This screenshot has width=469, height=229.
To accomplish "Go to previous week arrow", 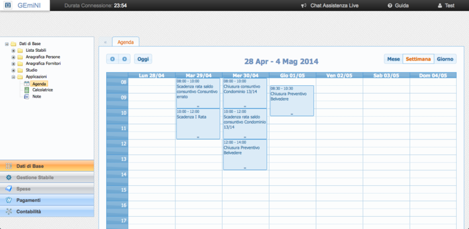I will tap(112, 59).
